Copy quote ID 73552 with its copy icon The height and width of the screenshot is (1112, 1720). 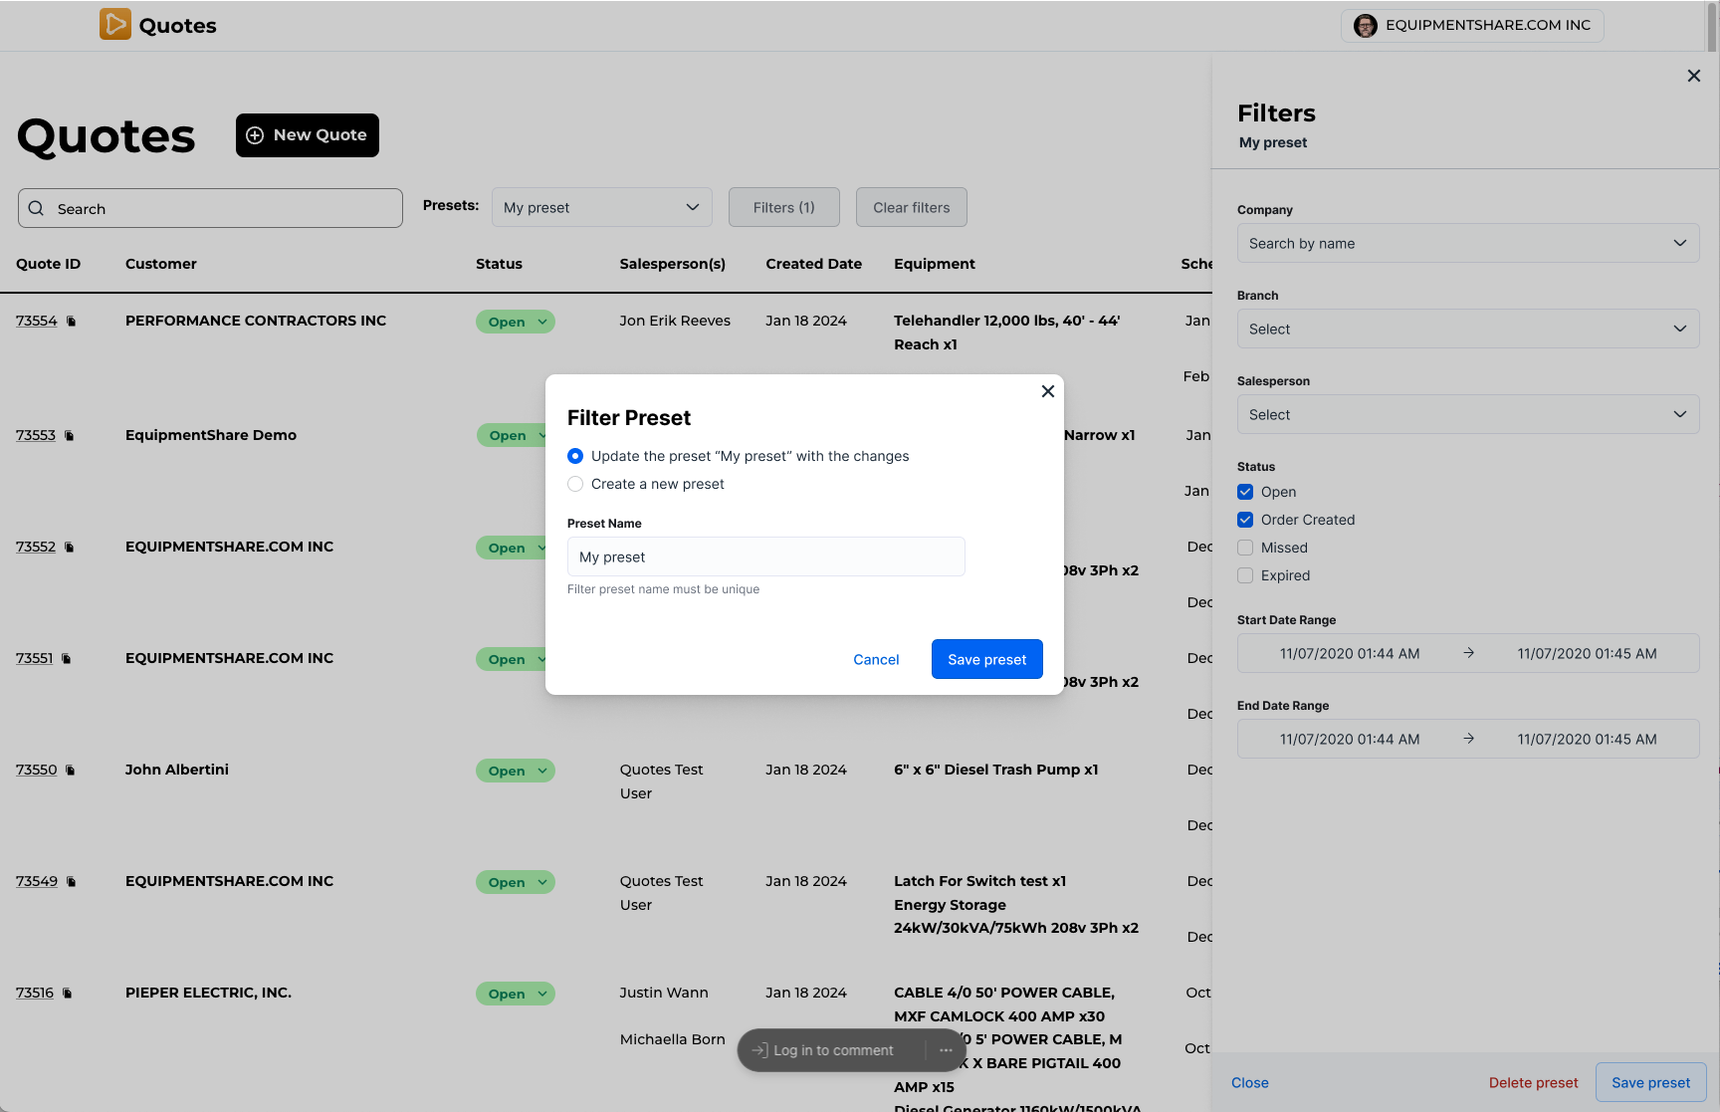point(70,547)
